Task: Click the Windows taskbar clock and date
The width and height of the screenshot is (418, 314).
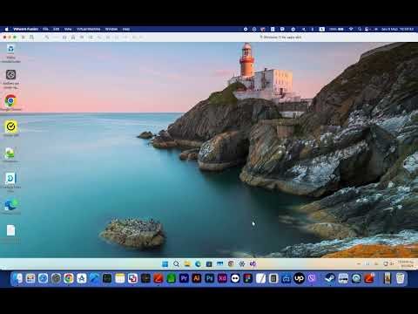Action: point(406,264)
